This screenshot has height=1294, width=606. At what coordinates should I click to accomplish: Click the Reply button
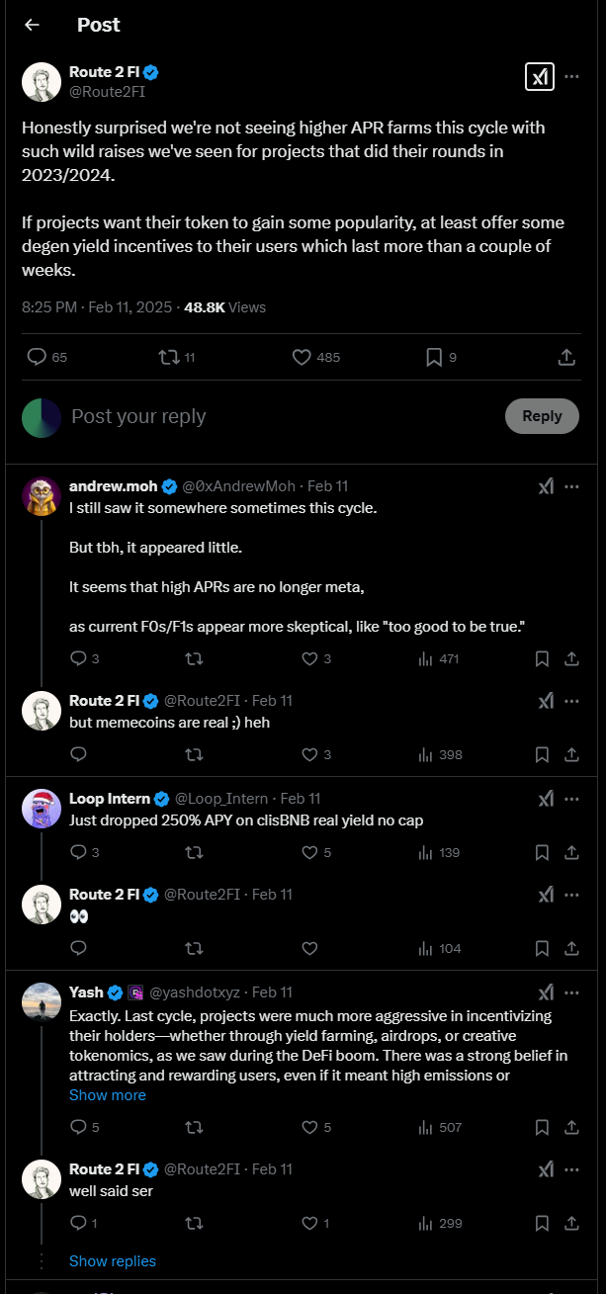[x=542, y=416]
